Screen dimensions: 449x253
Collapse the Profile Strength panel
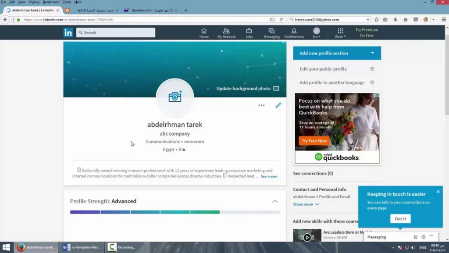point(275,201)
